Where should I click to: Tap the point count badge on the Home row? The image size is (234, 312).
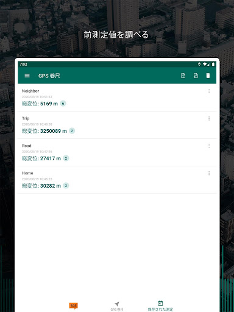coord(66,186)
